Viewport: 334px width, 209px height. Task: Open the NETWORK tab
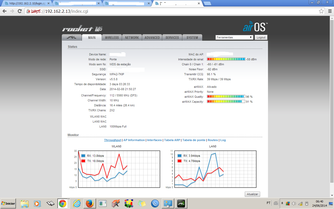click(132, 38)
